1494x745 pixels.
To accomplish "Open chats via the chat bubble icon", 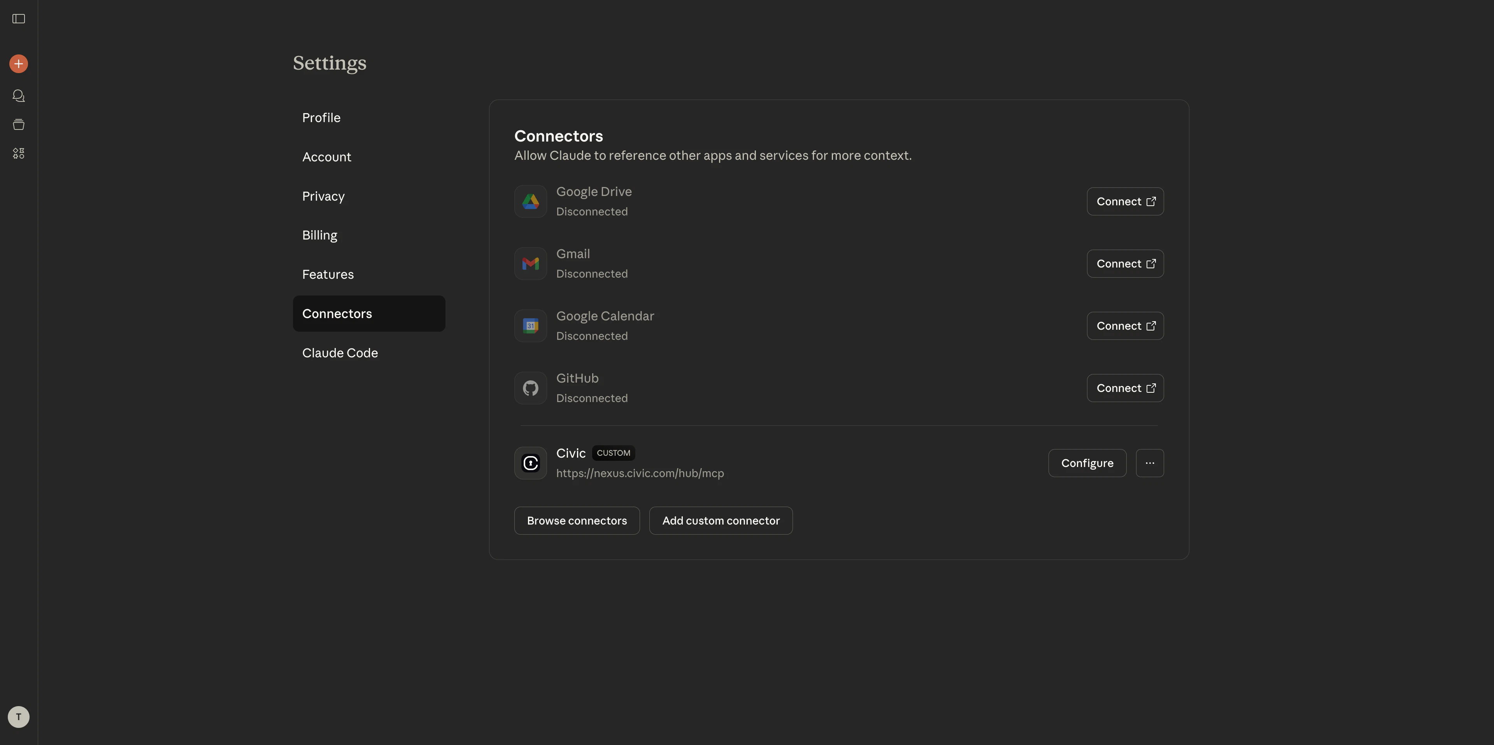I will [18, 96].
